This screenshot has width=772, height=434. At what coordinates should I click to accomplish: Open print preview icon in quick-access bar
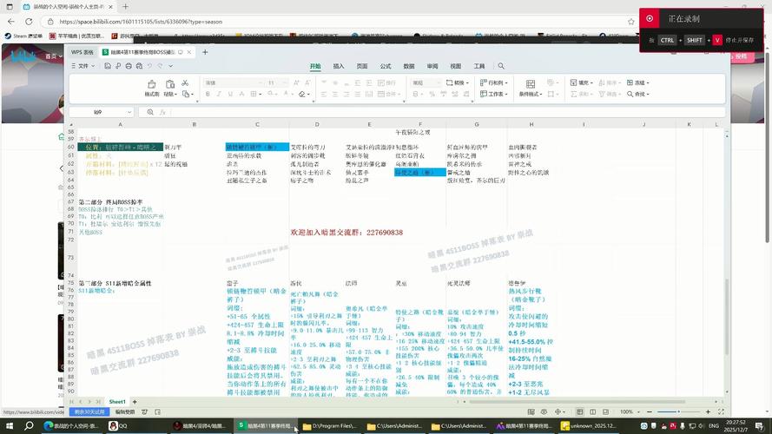click(139, 66)
